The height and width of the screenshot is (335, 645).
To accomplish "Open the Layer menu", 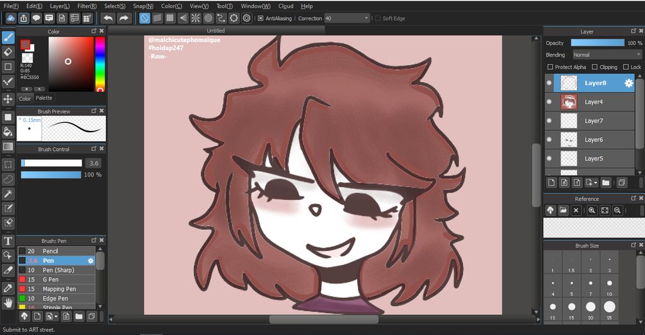I will [60, 6].
